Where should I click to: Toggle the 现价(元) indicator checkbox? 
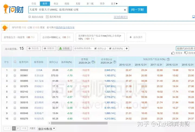[x=95, y=49]
